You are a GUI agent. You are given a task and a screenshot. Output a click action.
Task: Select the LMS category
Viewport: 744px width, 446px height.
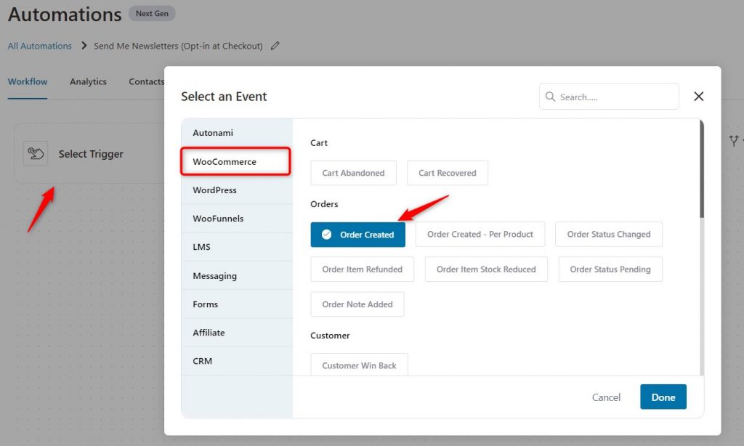237,247
